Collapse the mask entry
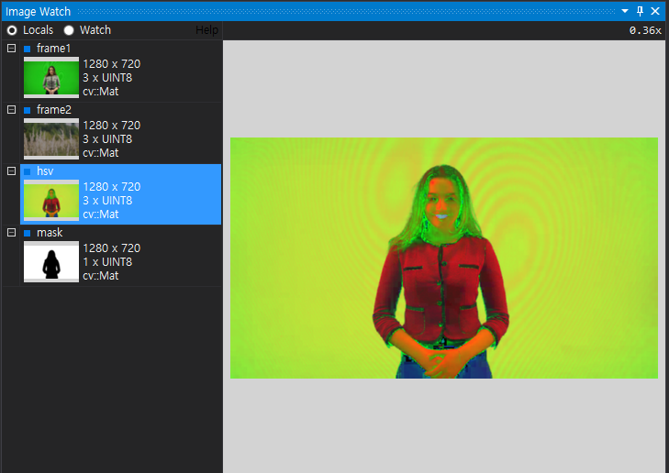The width and height of the screenshot is (669, 473). (12, 232)
